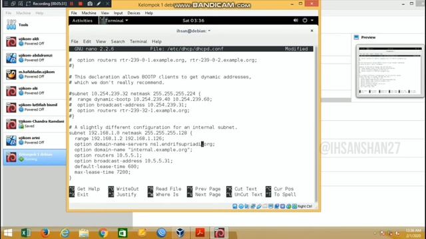
Task: Open Excel from the taskbar
Action: (x=26, y=233)
